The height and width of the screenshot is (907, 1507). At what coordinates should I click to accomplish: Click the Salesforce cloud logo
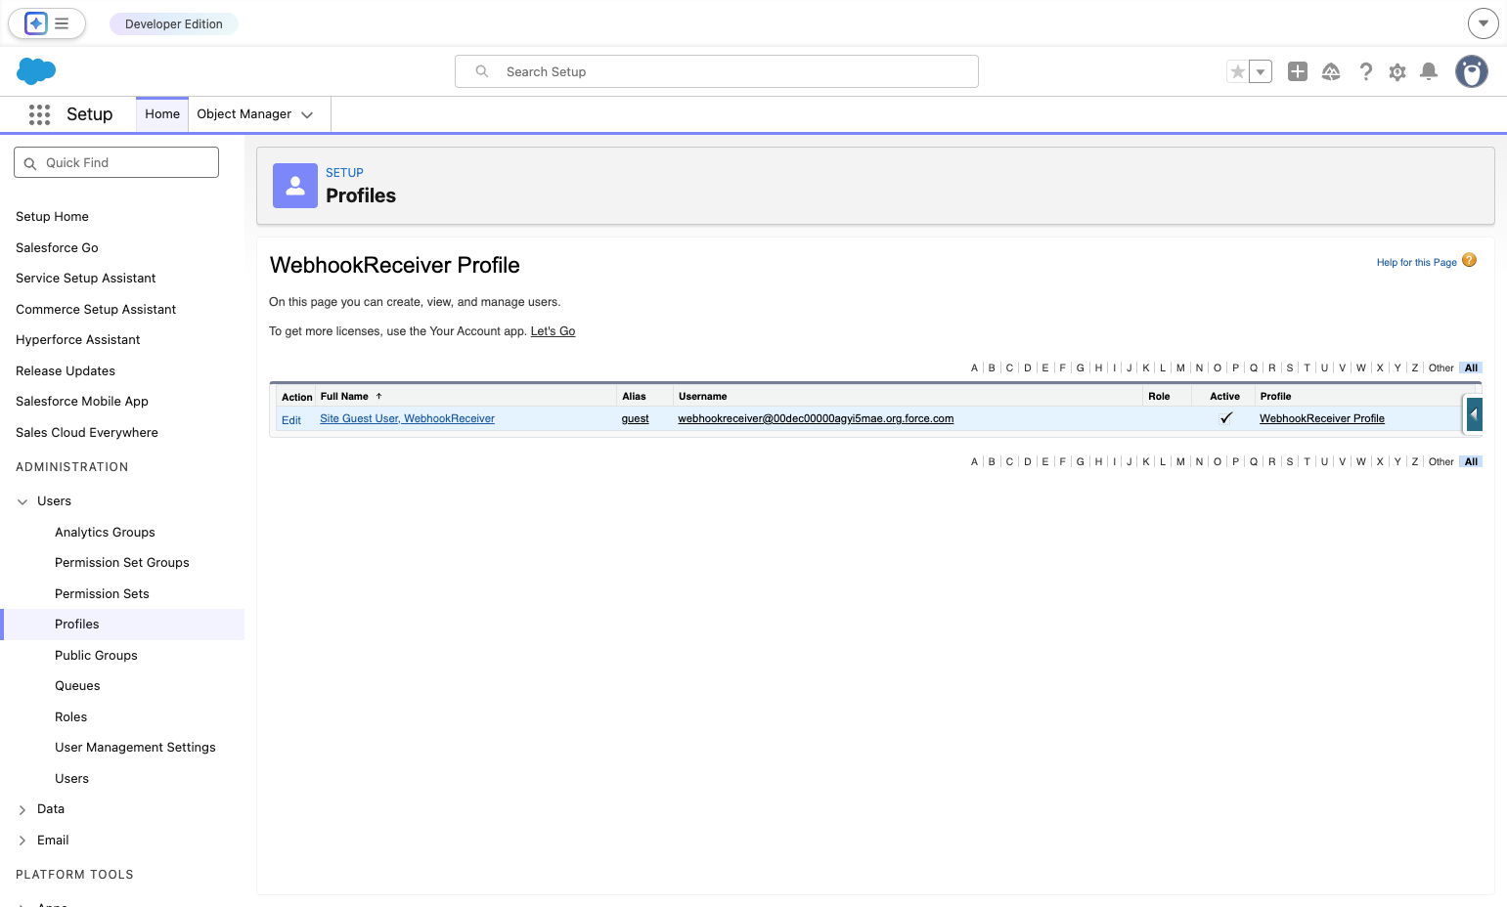pyautogui.click(x=36, y=70)
